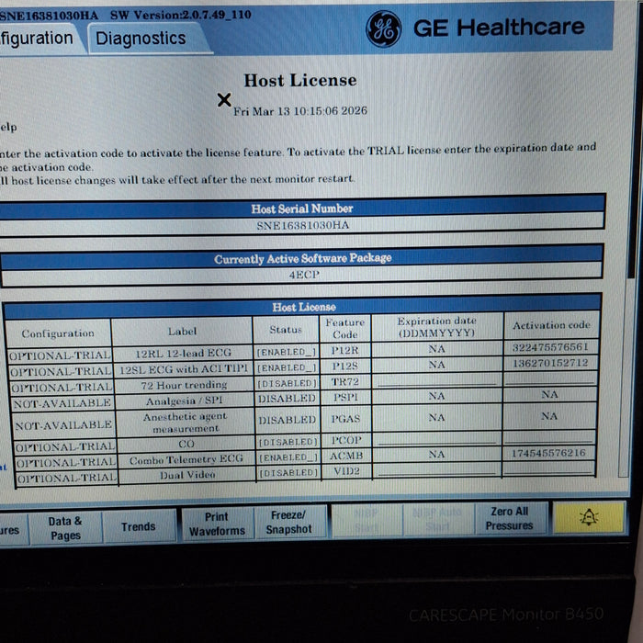
Task: Tap the greyed NIBP Auto Start button
Action: (438, 519)
